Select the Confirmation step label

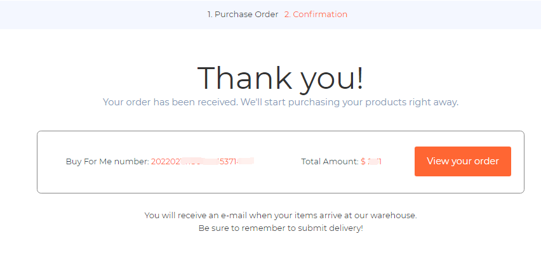pos(316,15)
